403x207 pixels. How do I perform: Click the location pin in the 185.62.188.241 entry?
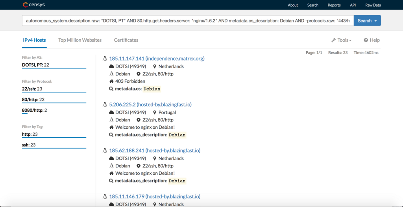click(154, 159)
